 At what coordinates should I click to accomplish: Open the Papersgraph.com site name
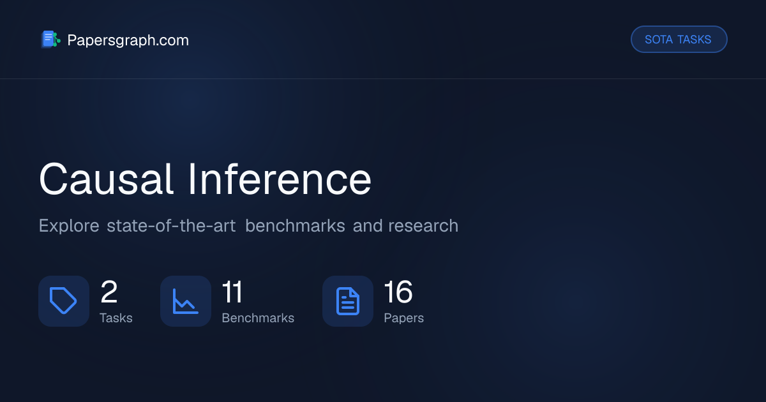coord(128,40)
